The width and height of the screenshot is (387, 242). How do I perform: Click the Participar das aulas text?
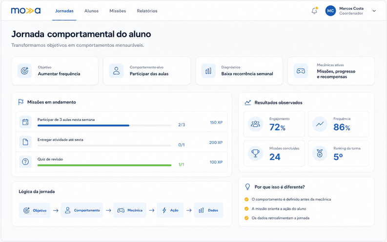149,74
